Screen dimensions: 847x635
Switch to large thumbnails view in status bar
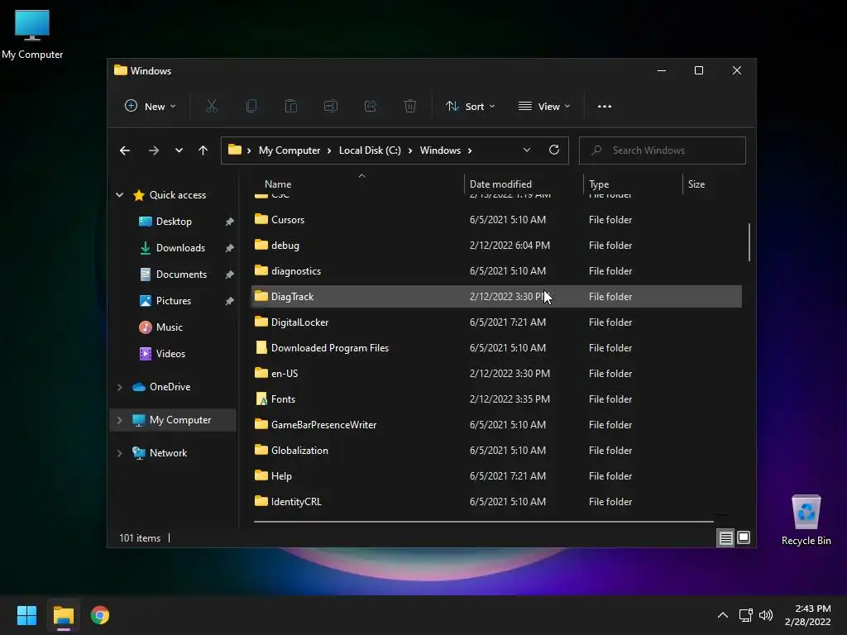tap(744, 537)
